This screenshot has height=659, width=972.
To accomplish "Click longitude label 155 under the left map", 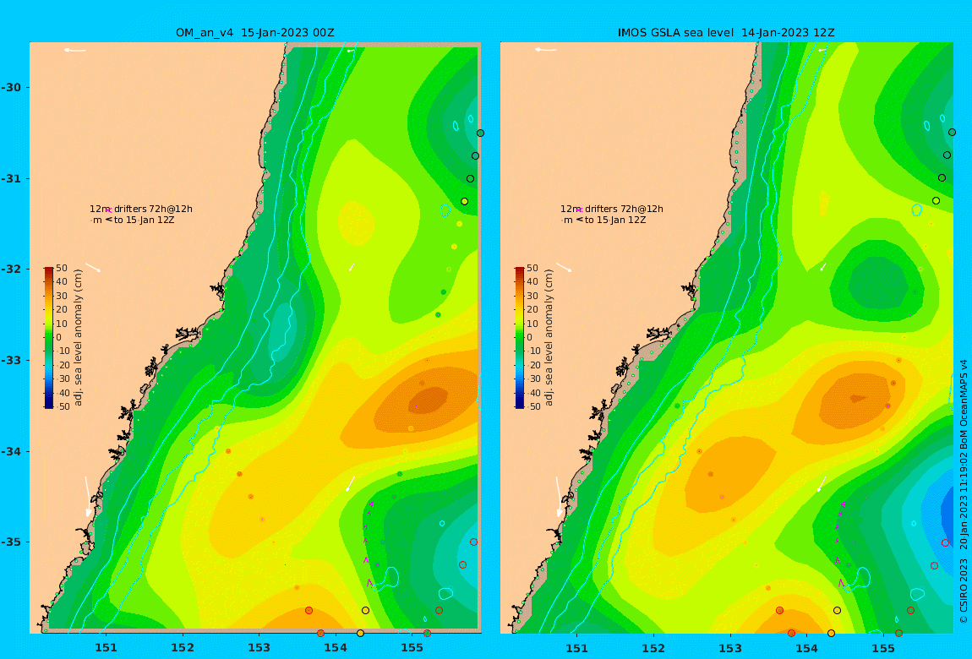I will tap(412, 648).
